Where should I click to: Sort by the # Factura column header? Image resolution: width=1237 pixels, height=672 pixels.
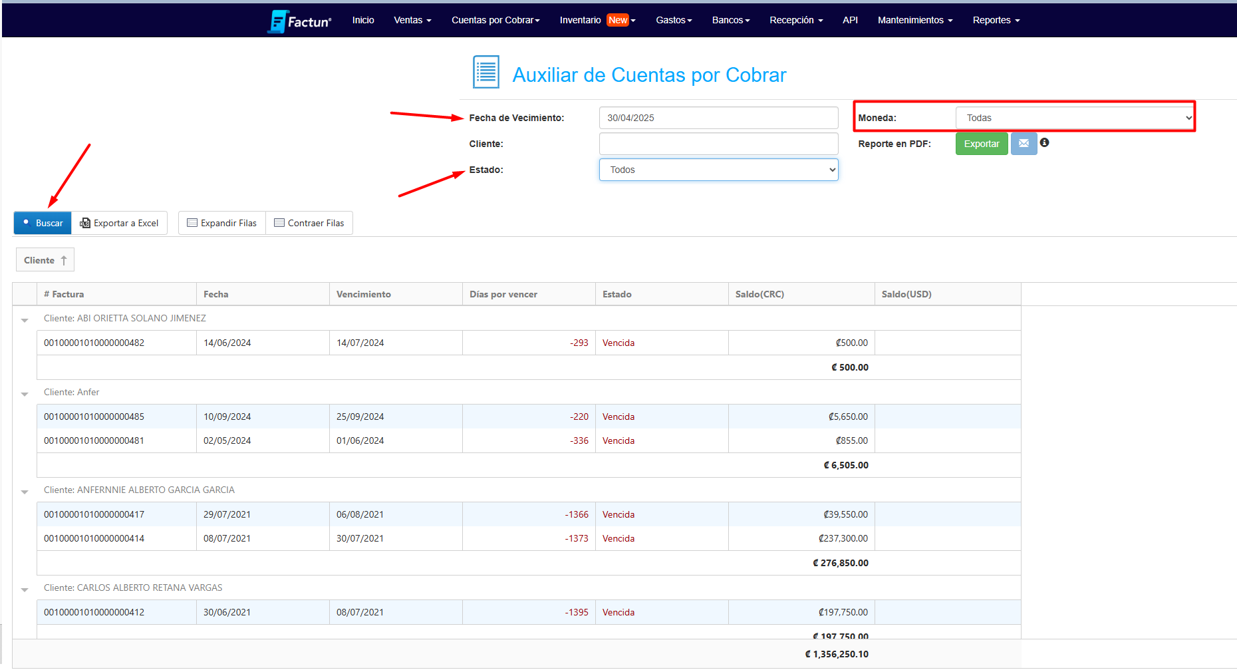click(117, 294)
